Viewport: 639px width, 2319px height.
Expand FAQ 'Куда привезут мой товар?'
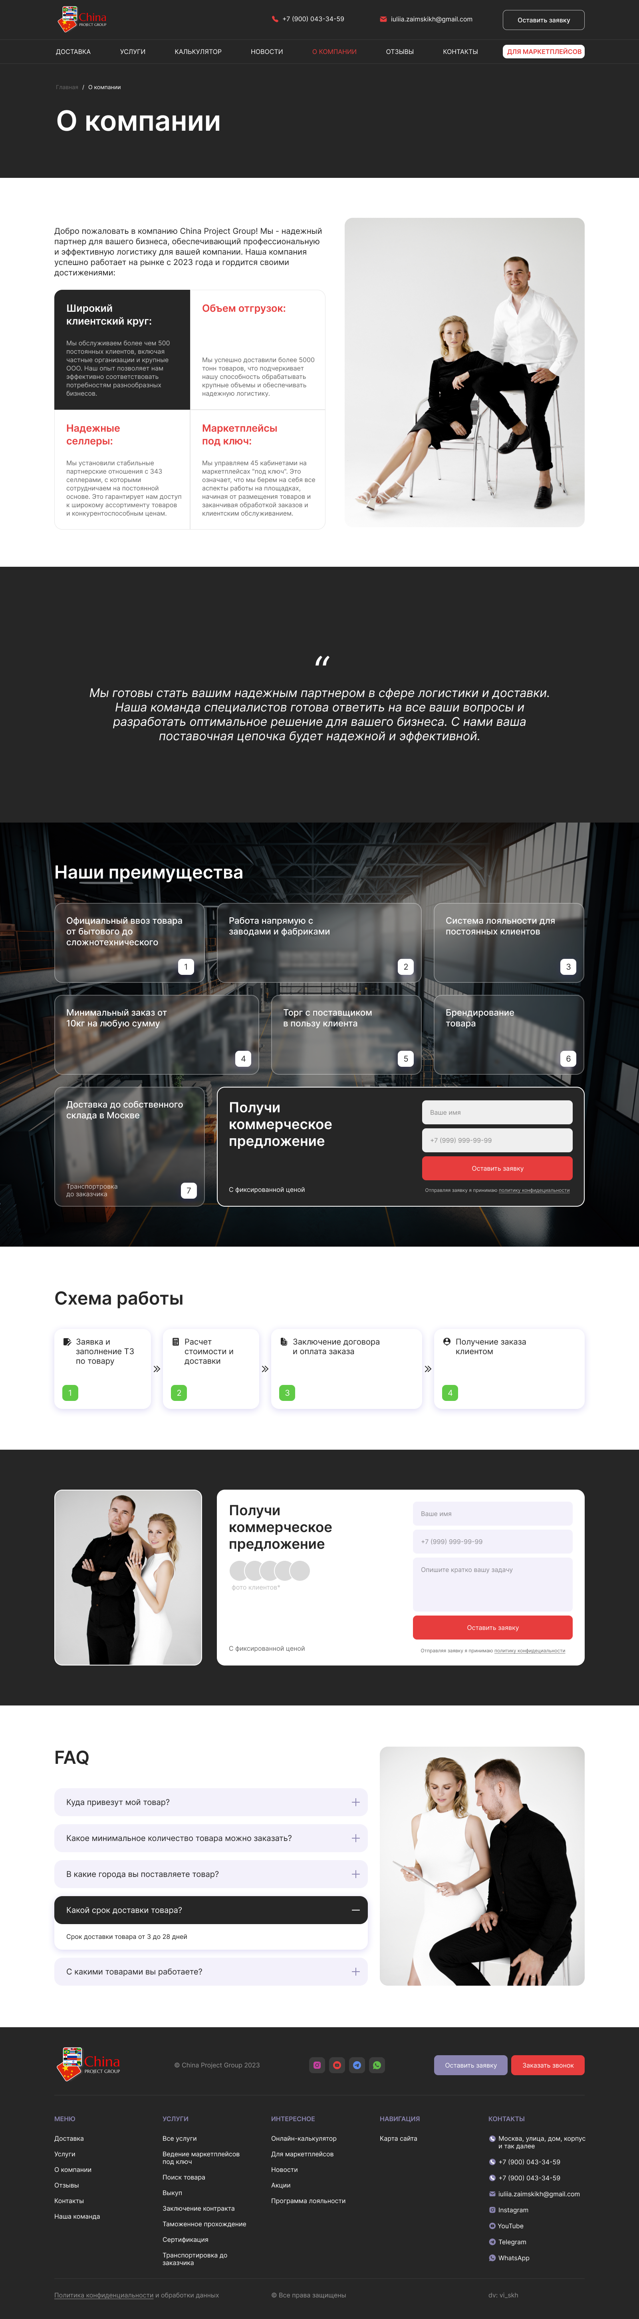click(x=210, y=1802)
